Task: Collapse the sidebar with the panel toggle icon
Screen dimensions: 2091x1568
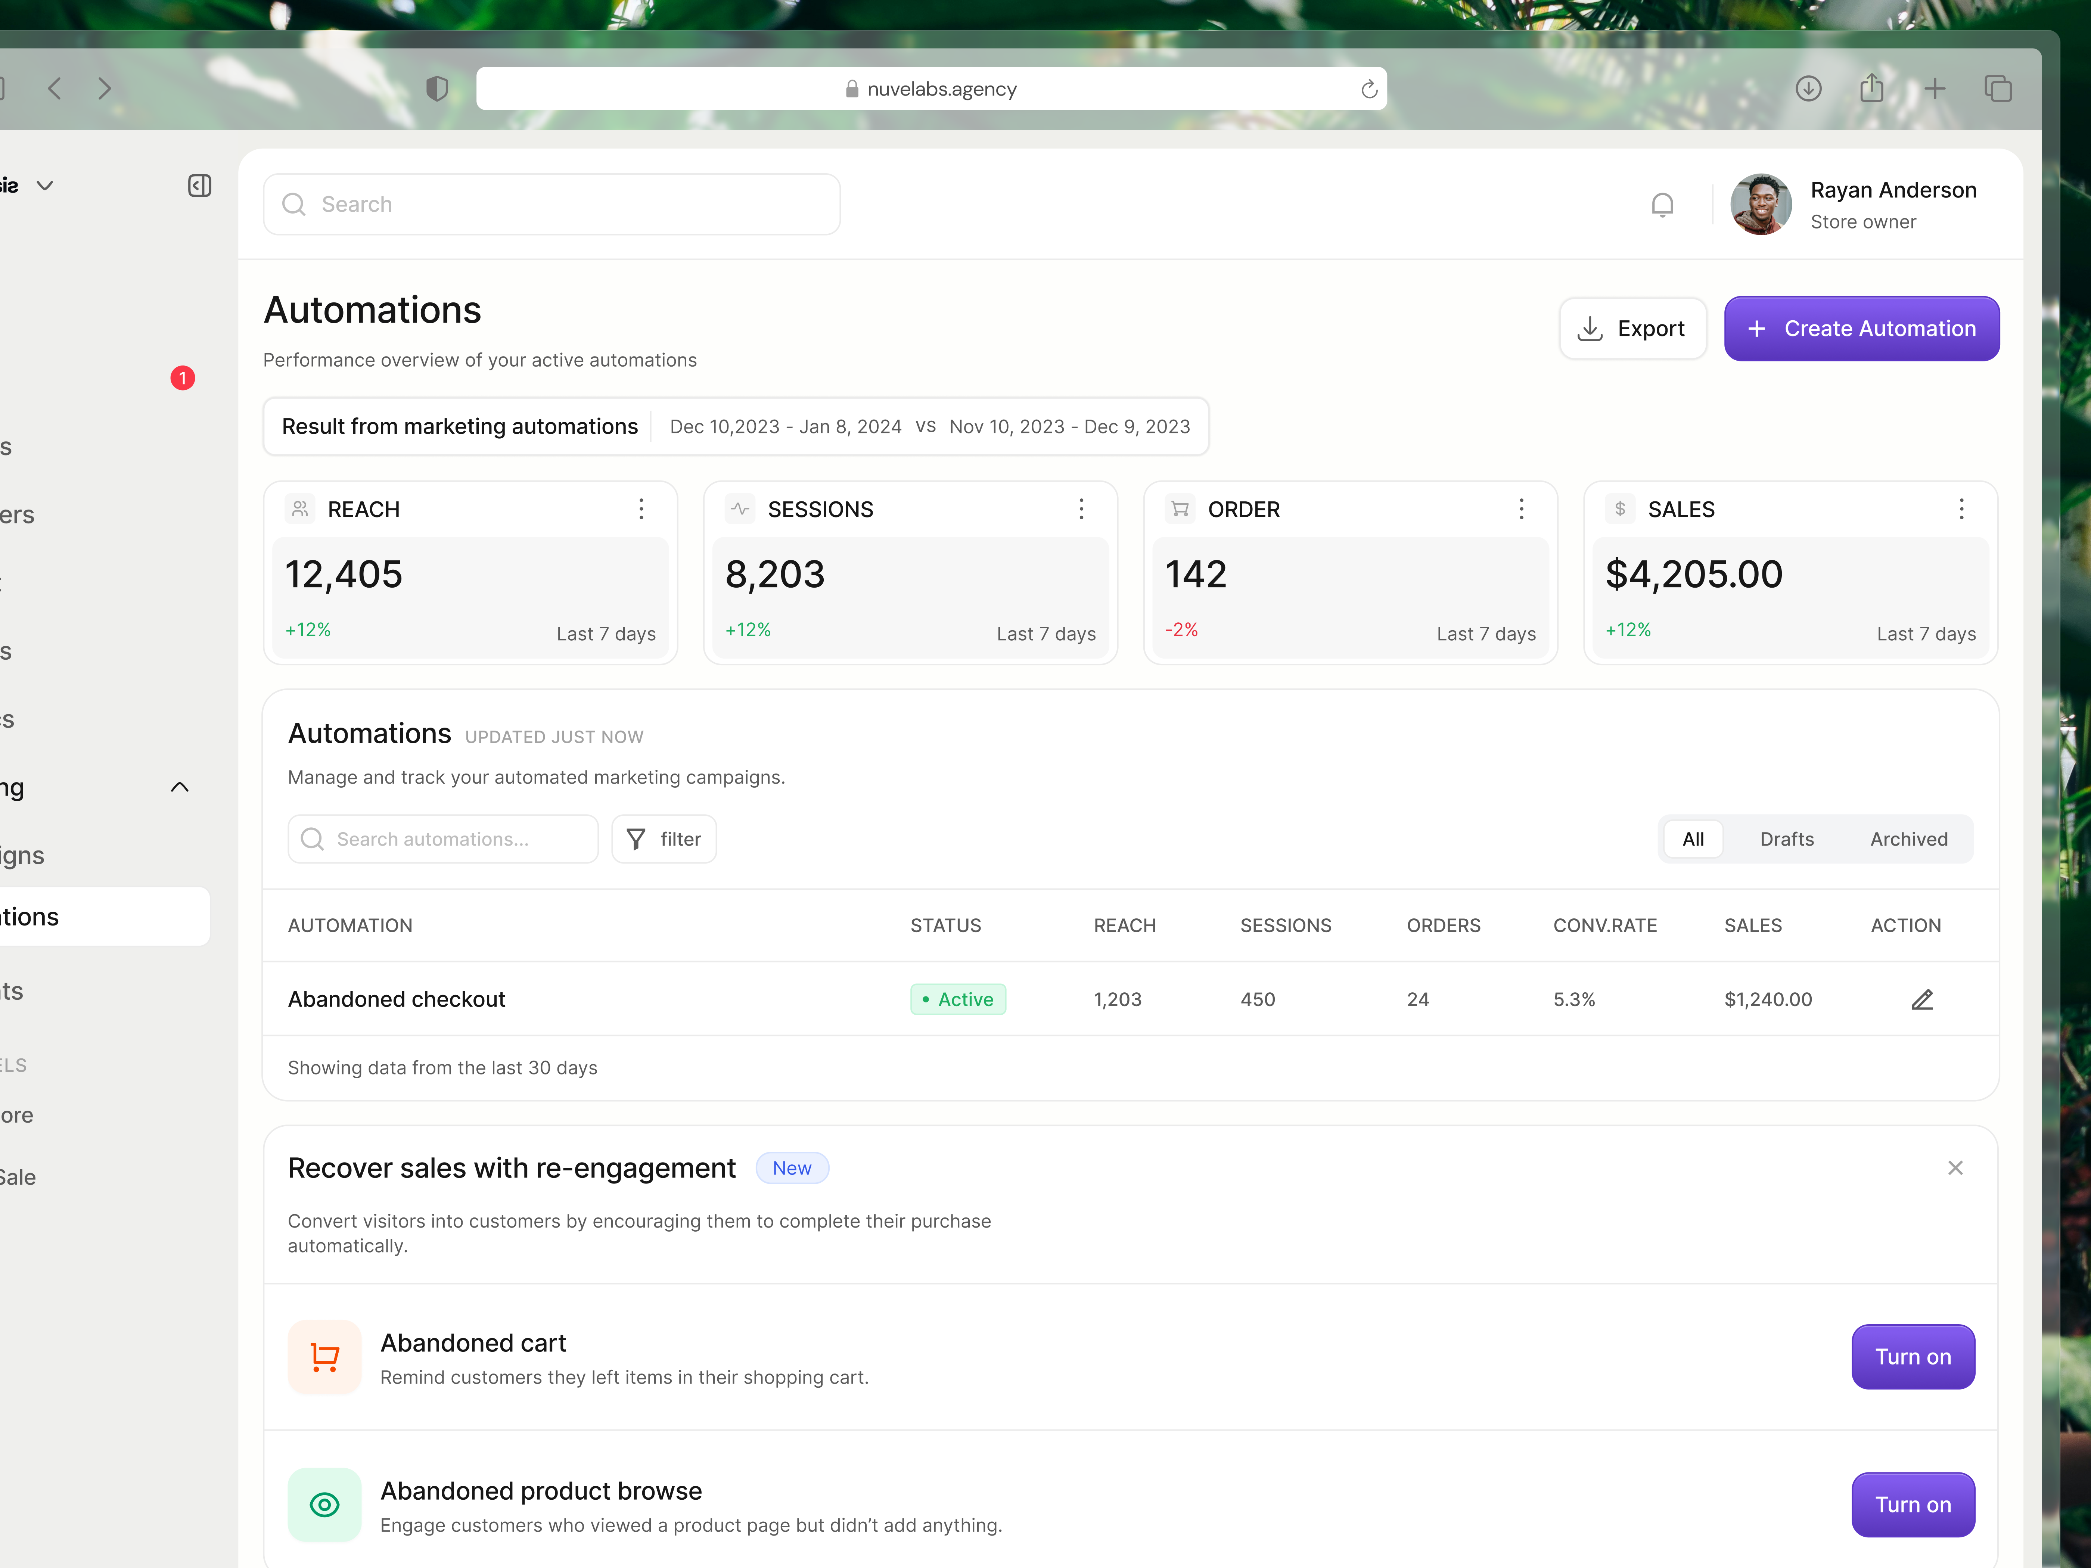Action: click(x=199, y=185)
